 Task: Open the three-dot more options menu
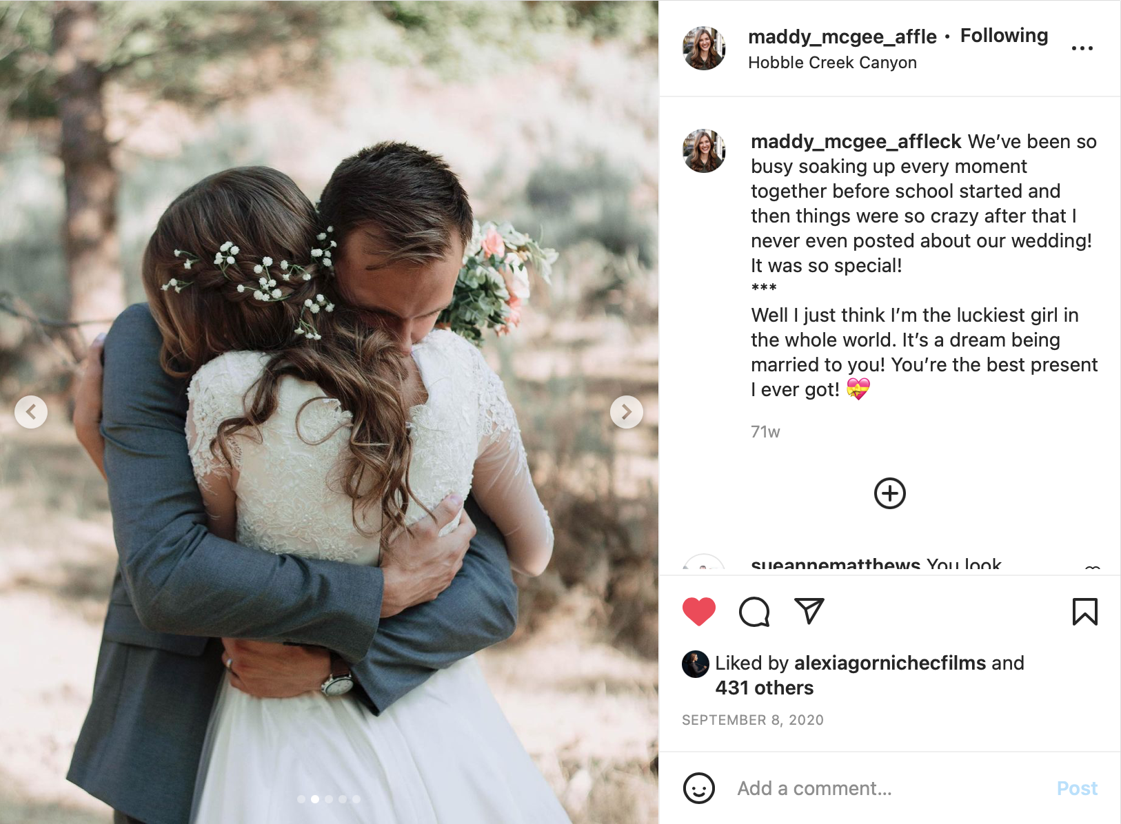1082,48
